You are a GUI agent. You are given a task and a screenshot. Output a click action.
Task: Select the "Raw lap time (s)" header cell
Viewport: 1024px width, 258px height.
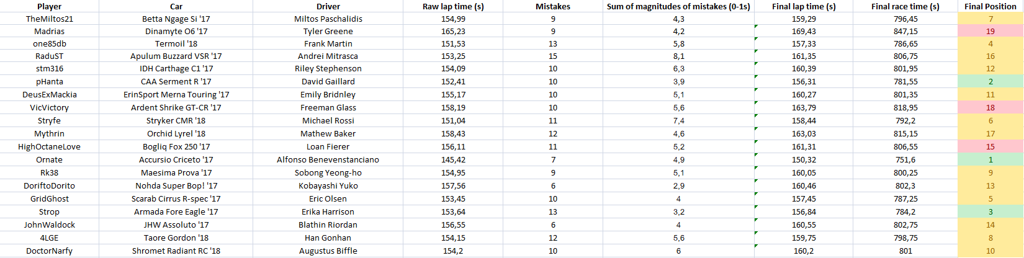click(x=453, y=6)
